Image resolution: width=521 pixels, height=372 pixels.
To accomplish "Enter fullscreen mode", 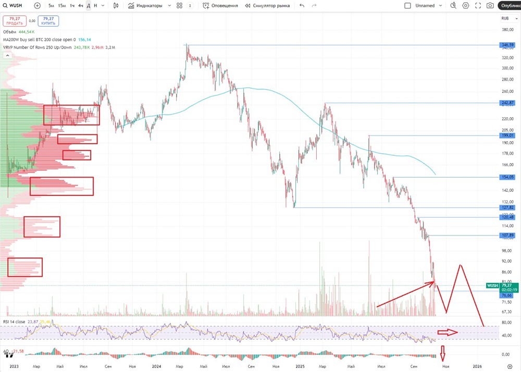I will click(x=478, y=6).
